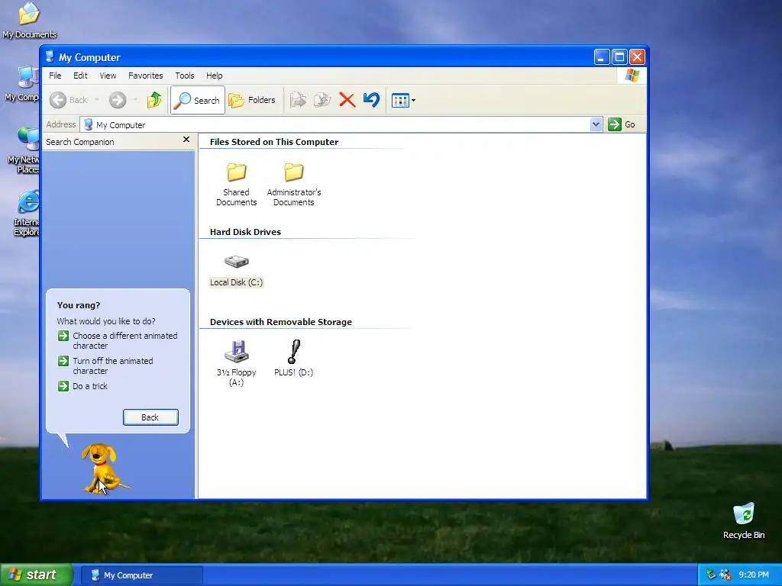This screenshot has width=782, height=586.
Task: Select the Shared Documents folder
Action: (x=237, y=184)
